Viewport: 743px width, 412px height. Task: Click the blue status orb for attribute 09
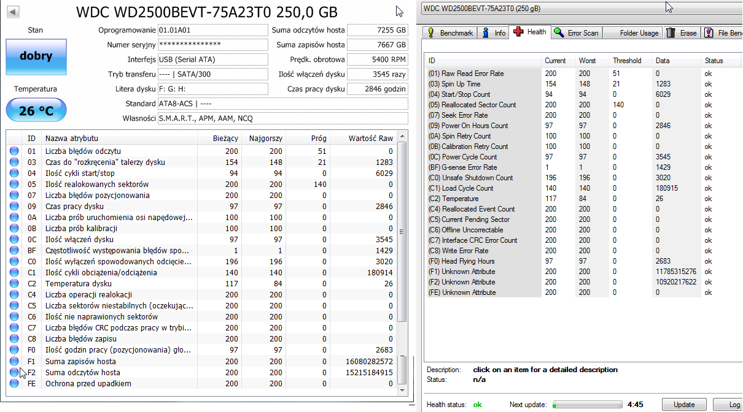point(14,206)
